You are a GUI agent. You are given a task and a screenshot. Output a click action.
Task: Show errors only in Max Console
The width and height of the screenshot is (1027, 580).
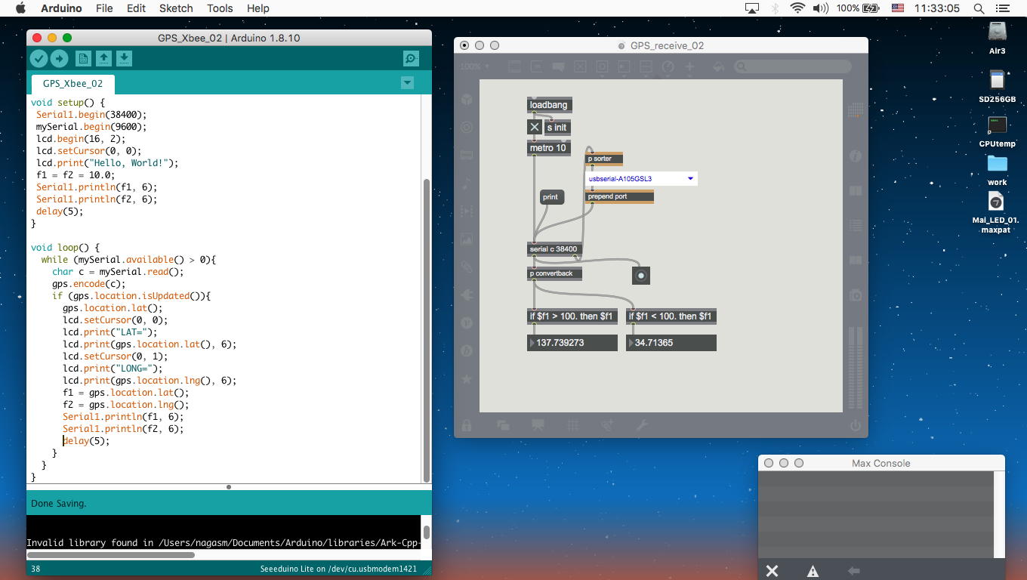[x=813, y=571]
